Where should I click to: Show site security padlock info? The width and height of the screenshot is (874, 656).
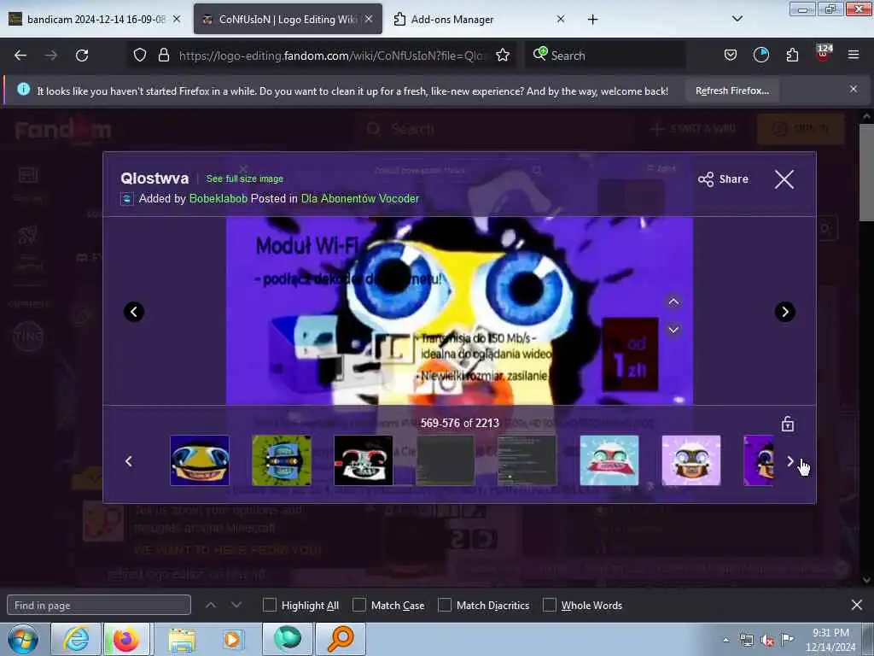(x=163, y=55)
